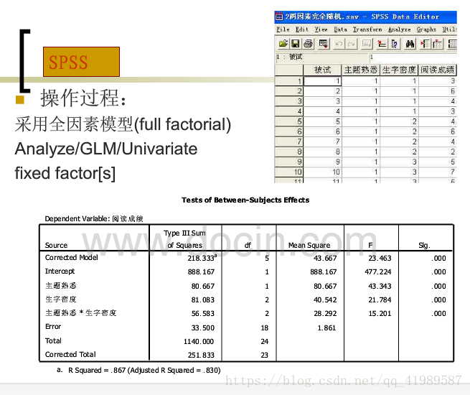Open the Data menu
Viewport: 470px width, 395px height.
[340, 29]
